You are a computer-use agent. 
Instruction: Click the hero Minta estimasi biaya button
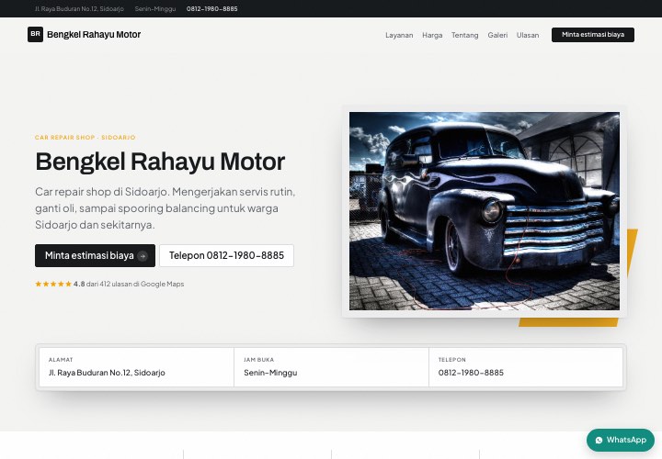tap(95, 255)
